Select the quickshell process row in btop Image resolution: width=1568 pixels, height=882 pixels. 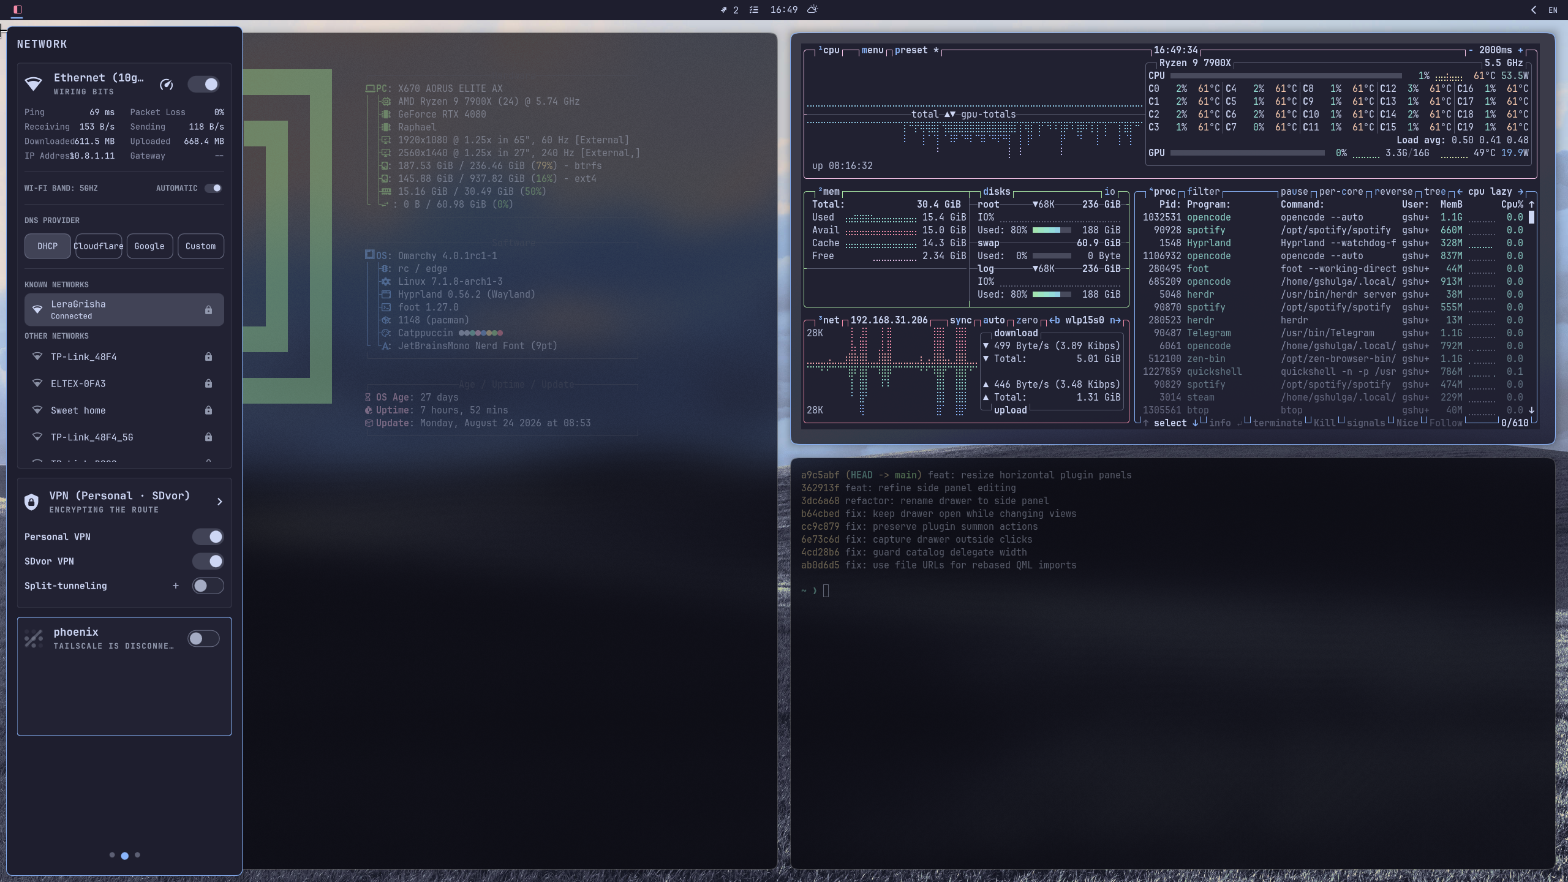[1333, 372]
